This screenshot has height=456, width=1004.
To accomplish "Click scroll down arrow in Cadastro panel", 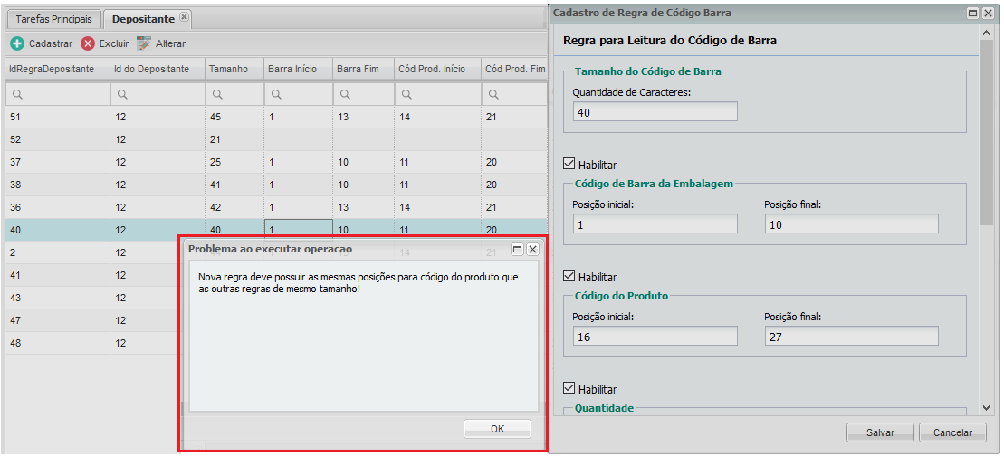I will (x=988, y=407).
